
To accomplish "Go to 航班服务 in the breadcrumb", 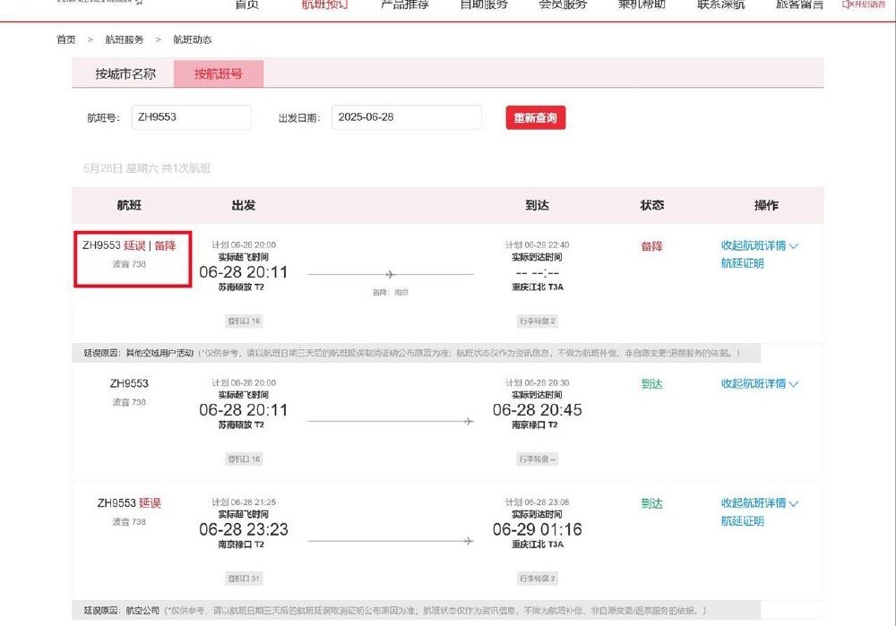I will [x=124, y=39].
